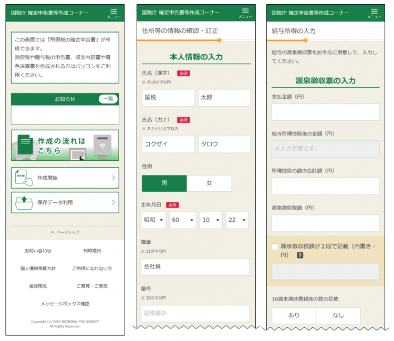
Task: Open the 利用規約 link
Action: point(92,251)
